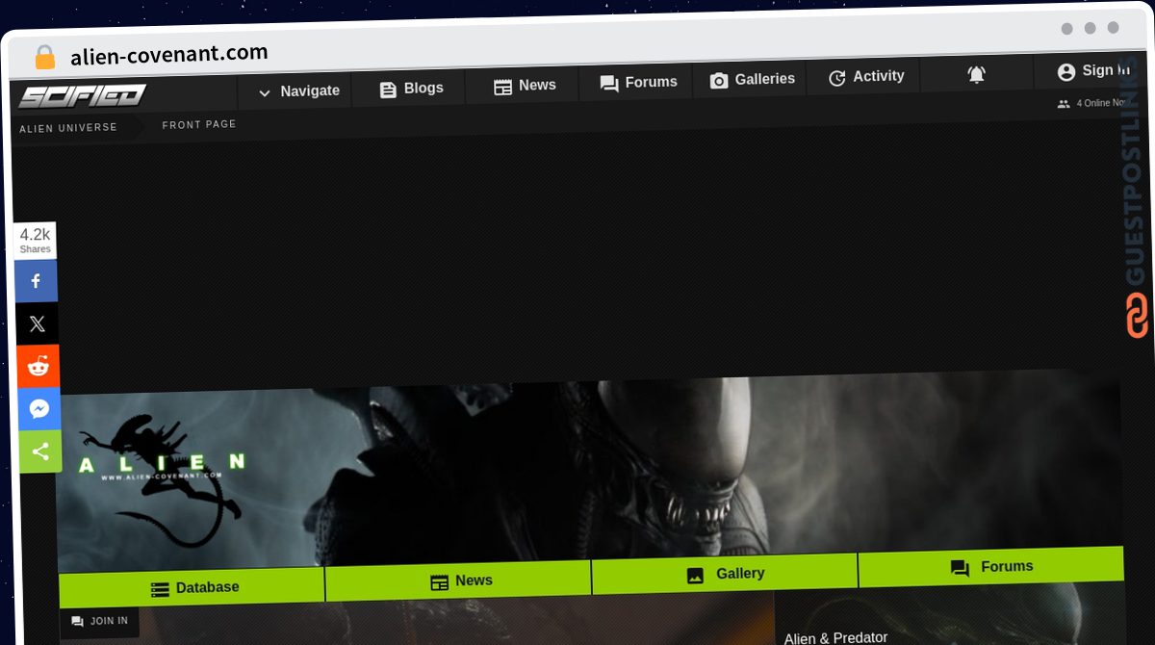Screen dimensions: 1155x645
Task: Open the Alien & Predator article
Action: click(835, 638)
